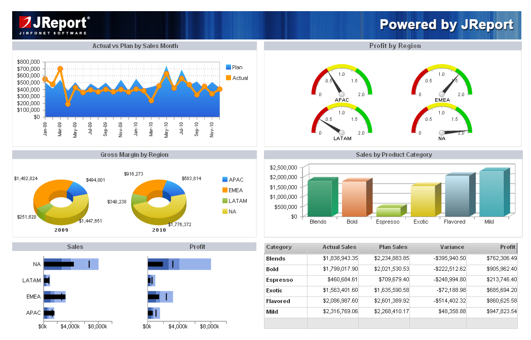Click the green Blends bar
The image size is (531, 340).
point(323,197)
